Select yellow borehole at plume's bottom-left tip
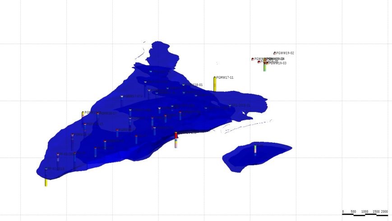 (46, 182)
